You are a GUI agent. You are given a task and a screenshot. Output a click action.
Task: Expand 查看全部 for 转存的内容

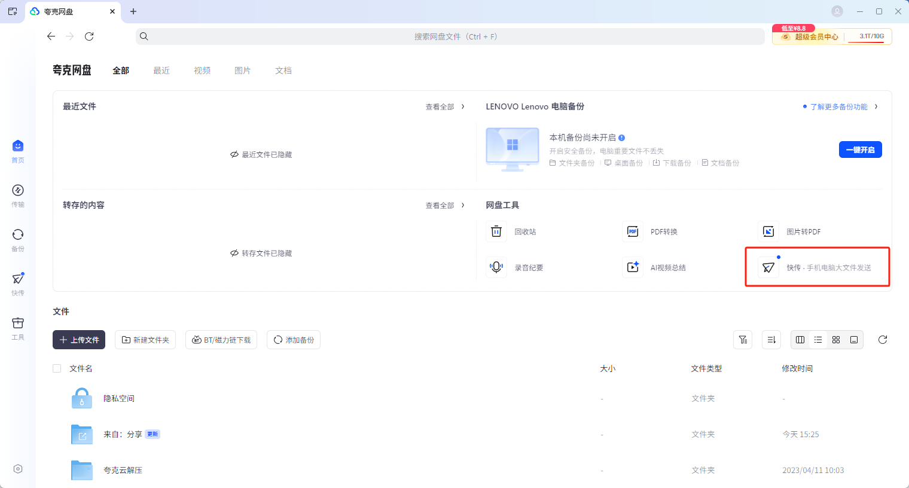click(445, 205)
